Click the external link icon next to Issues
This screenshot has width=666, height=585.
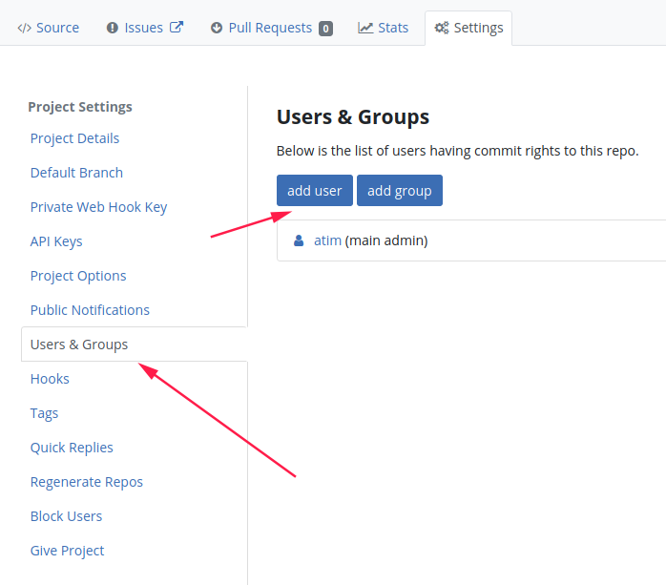pos(177,27)
